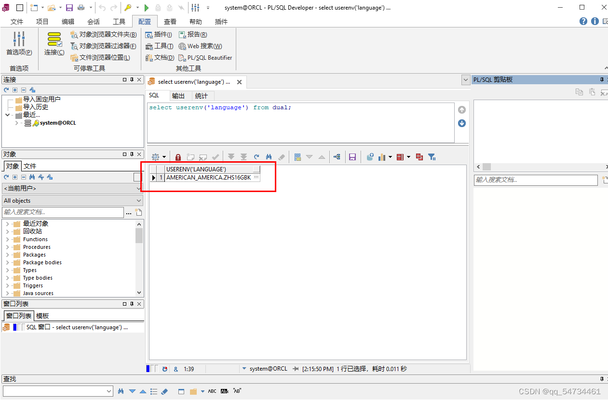Expand the Packages tree node
The height and width of the screenshot is (400, 608).
tap(7, 255)
